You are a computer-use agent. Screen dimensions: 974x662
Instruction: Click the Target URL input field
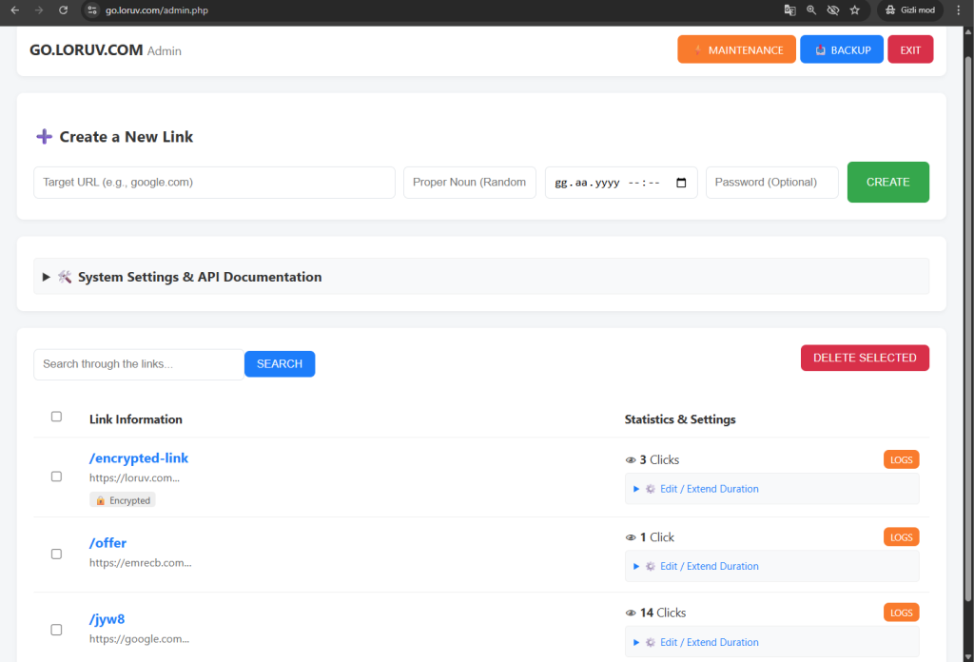coord(214,182)
